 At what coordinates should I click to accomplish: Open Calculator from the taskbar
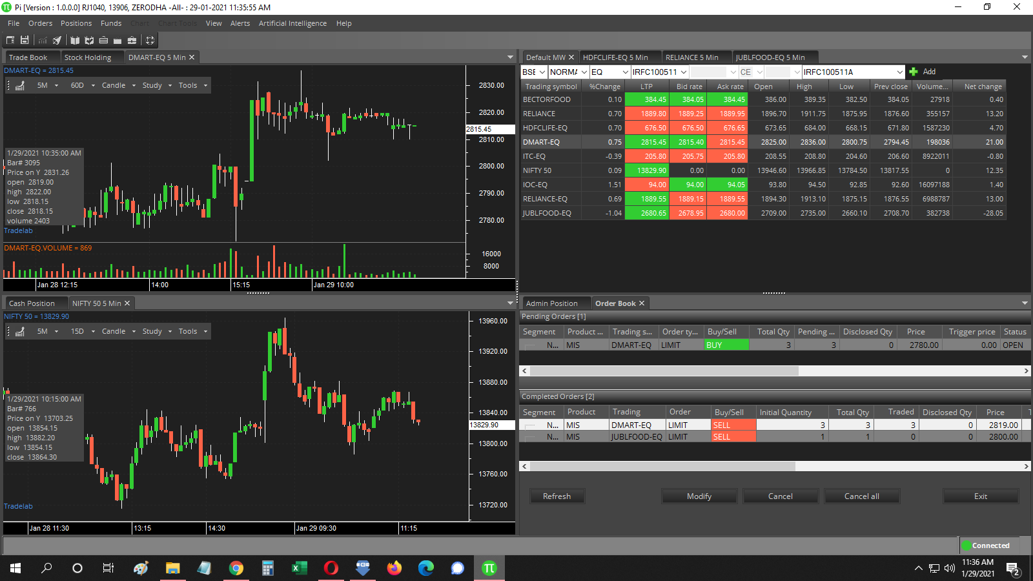pyautogui.click(x=268, y=568)
